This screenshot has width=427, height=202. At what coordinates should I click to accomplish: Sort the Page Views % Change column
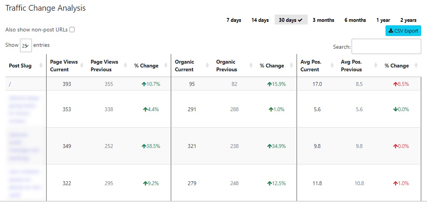click(166, 66)
